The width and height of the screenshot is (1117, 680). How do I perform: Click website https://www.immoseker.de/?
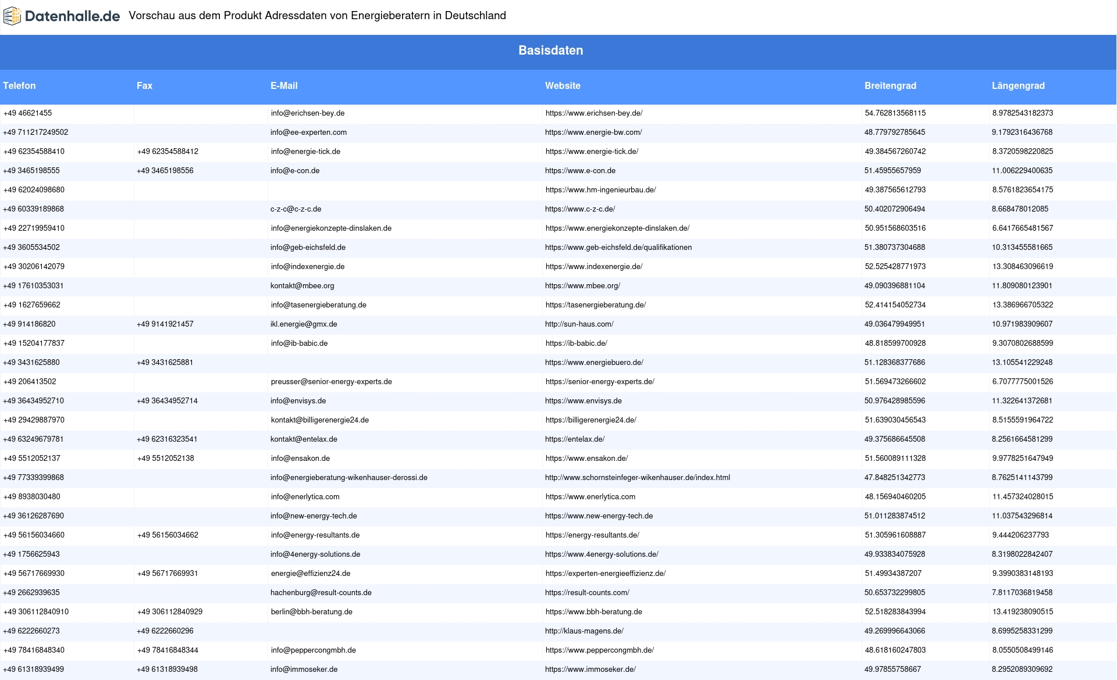click(x=590, y=670)
